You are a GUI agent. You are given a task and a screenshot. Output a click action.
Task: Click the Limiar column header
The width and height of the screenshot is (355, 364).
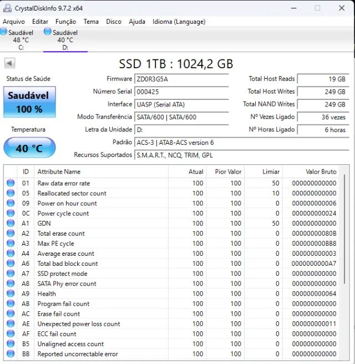pyautogui.click(x=263, y=171)
